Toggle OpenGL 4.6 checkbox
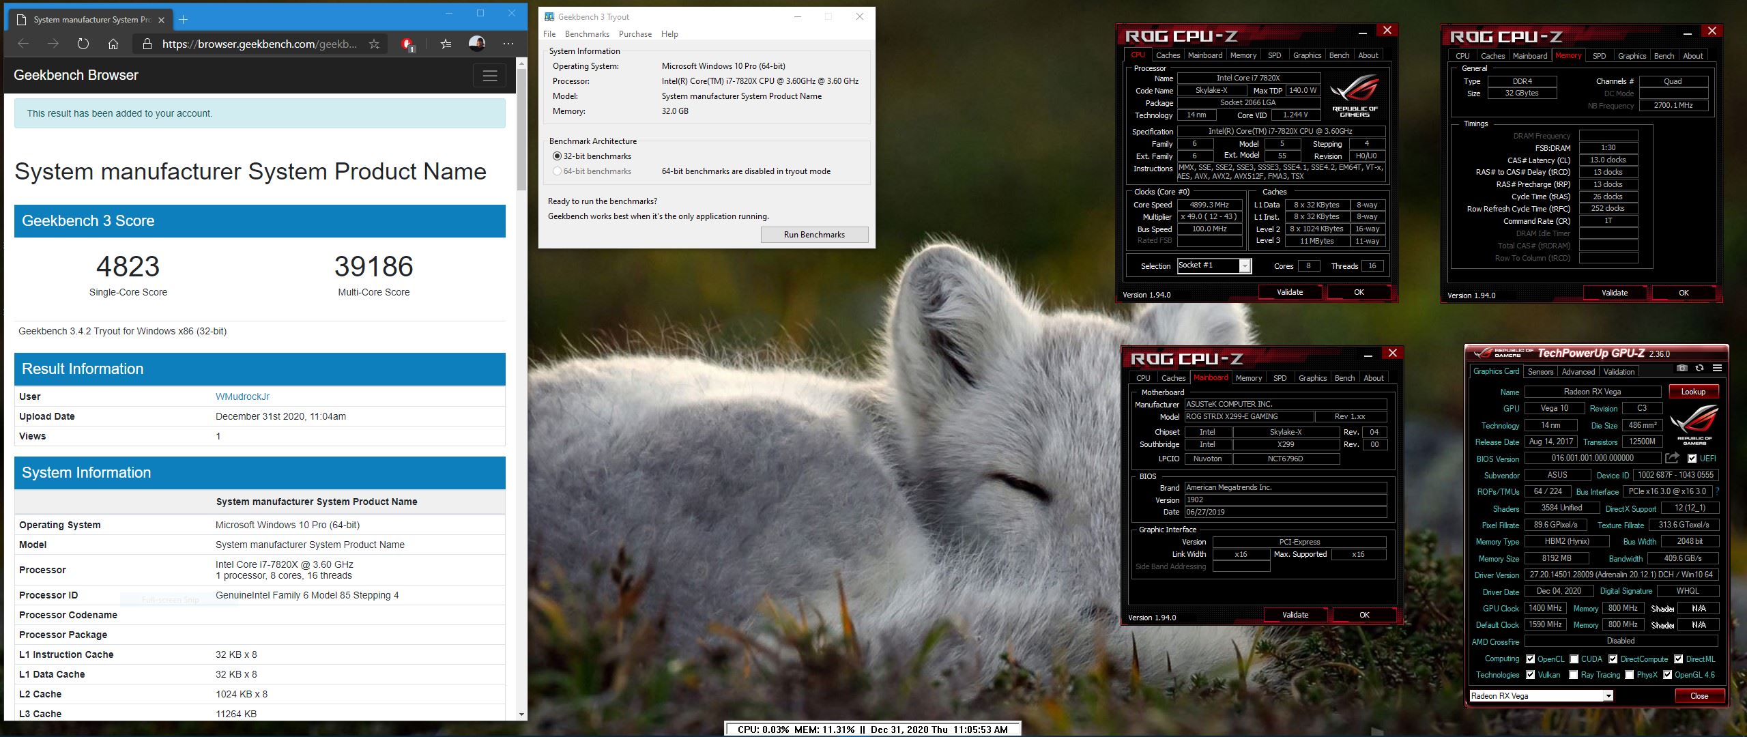 [x=1667, y=675]
